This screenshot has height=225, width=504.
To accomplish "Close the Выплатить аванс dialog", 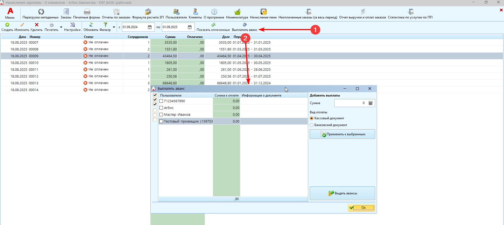I will pos(370,89).
